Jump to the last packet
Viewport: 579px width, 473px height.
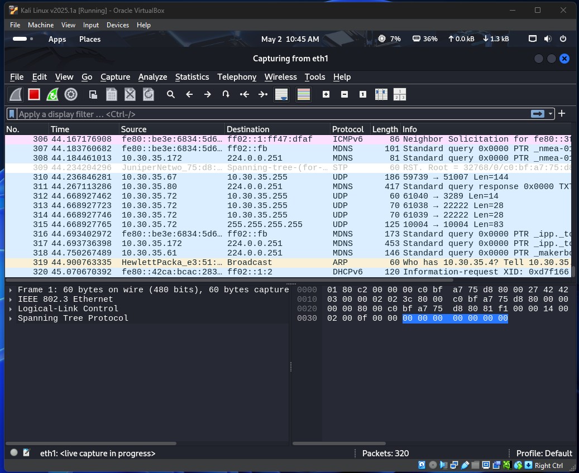coord(263,95)
